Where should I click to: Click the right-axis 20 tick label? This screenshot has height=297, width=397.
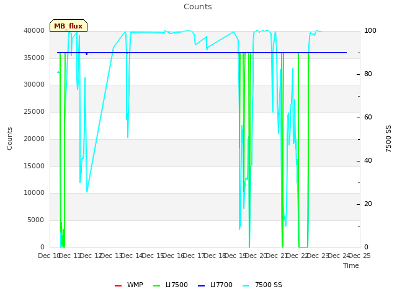click(x=368, y=204)
